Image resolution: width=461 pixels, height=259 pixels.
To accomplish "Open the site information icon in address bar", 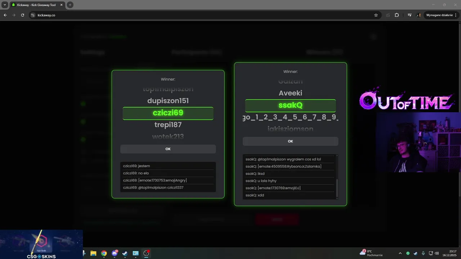I will click(33, 15).
